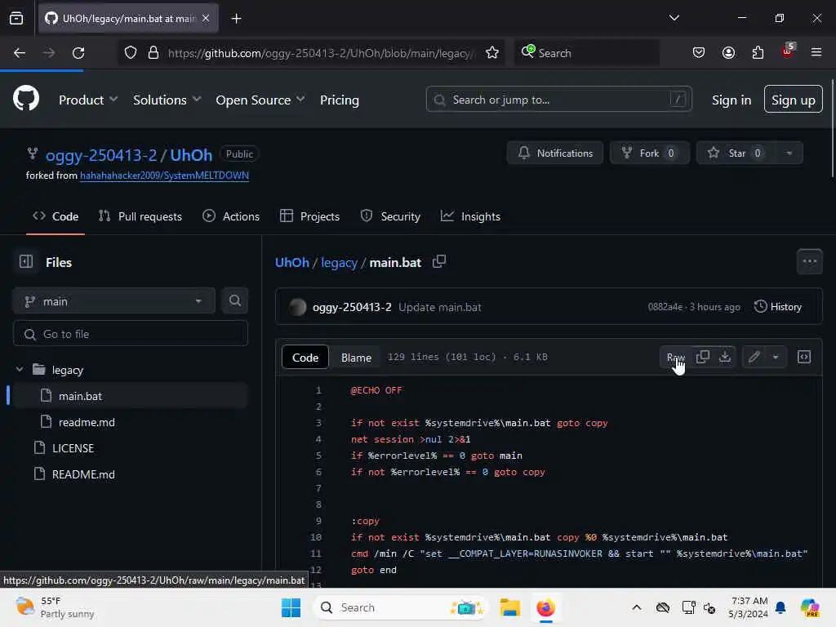Switch to Blame view

tap(356, 358)
